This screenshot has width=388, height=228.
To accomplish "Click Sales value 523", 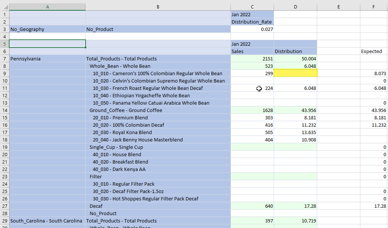I will [x=252, y=66].
